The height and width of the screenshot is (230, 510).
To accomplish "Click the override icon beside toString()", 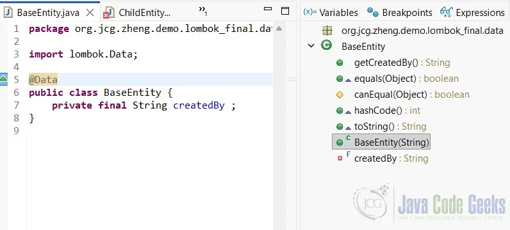I will pos(348,127).
